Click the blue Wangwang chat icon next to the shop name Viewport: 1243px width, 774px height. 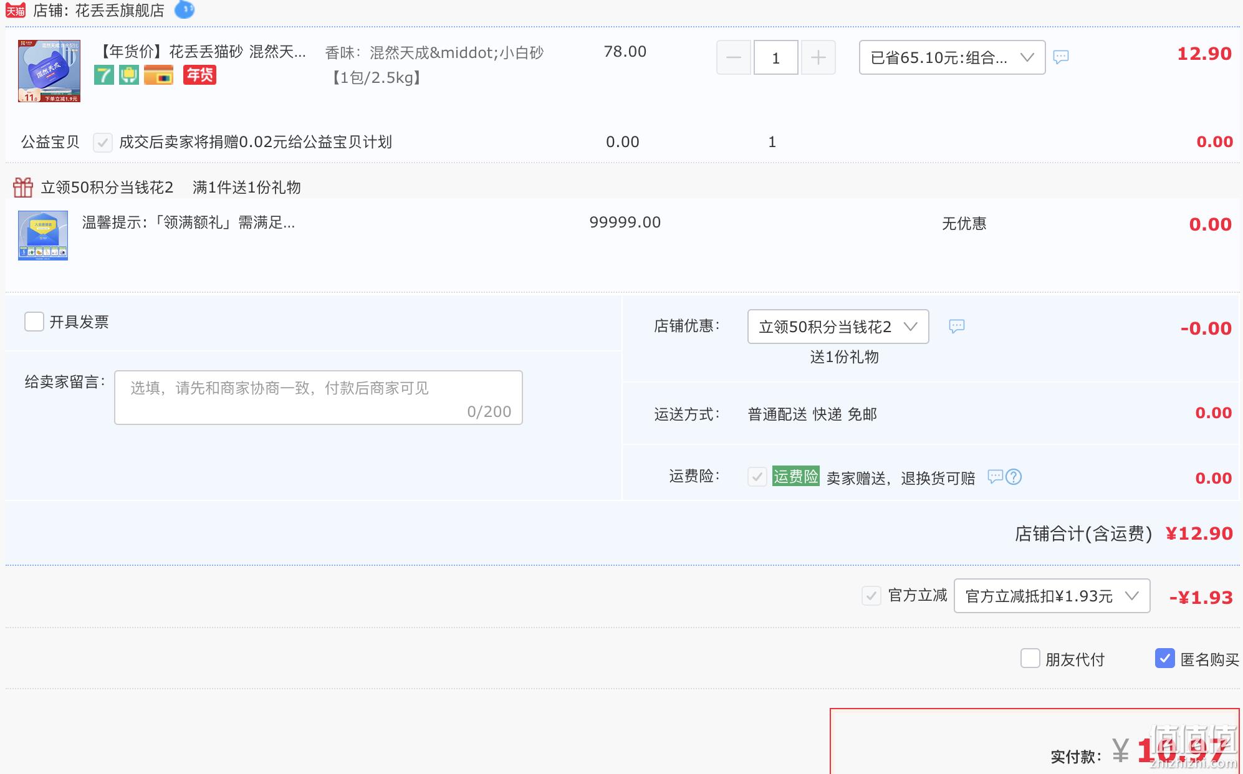[x=185, y=10]
